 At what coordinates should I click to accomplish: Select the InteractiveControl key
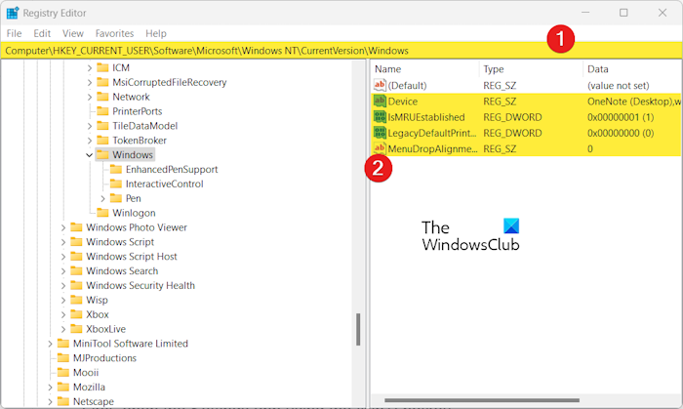pos(164,184)
